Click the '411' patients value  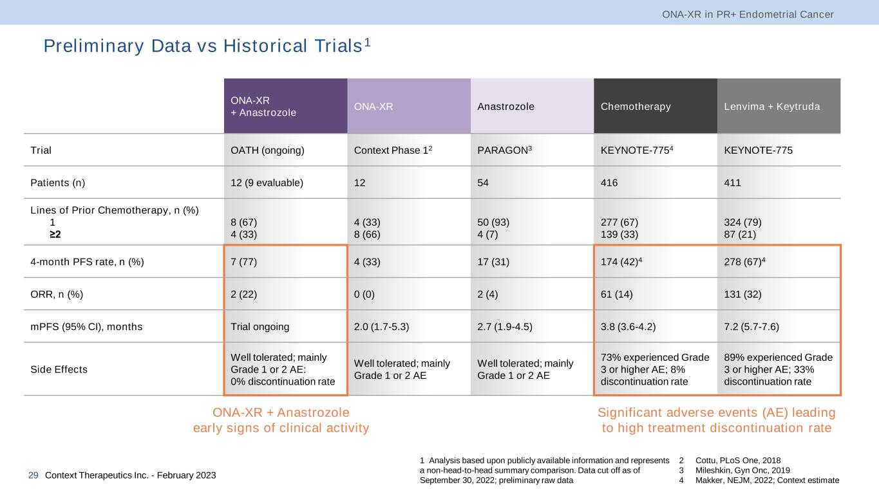coord(733,183)
